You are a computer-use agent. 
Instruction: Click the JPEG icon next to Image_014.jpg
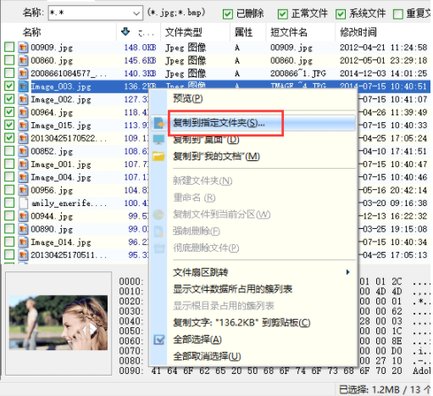point(23,242)
